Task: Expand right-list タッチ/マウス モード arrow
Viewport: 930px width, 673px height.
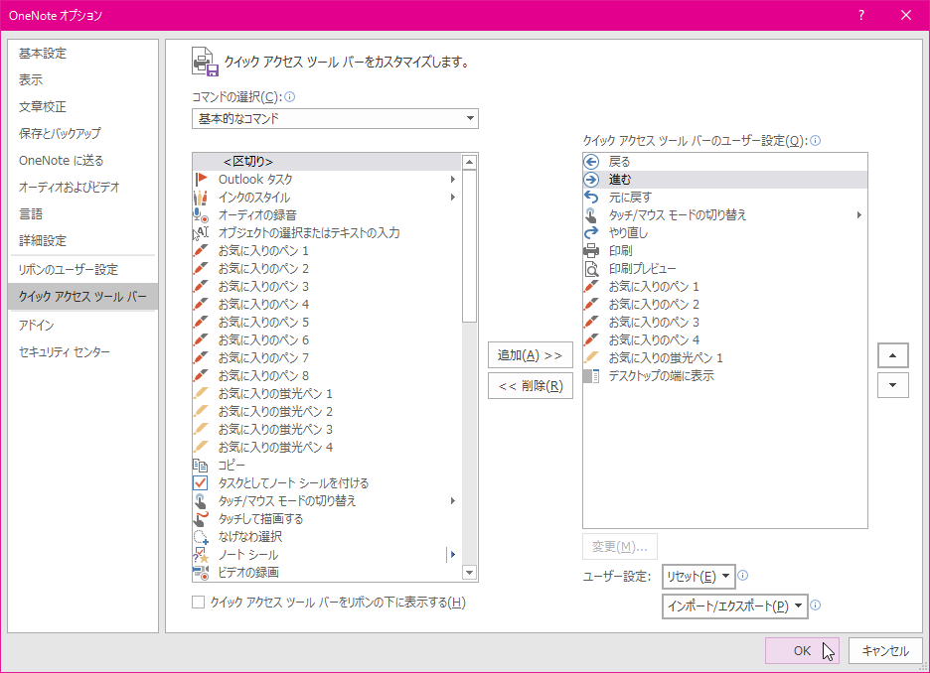Action: 858,215
